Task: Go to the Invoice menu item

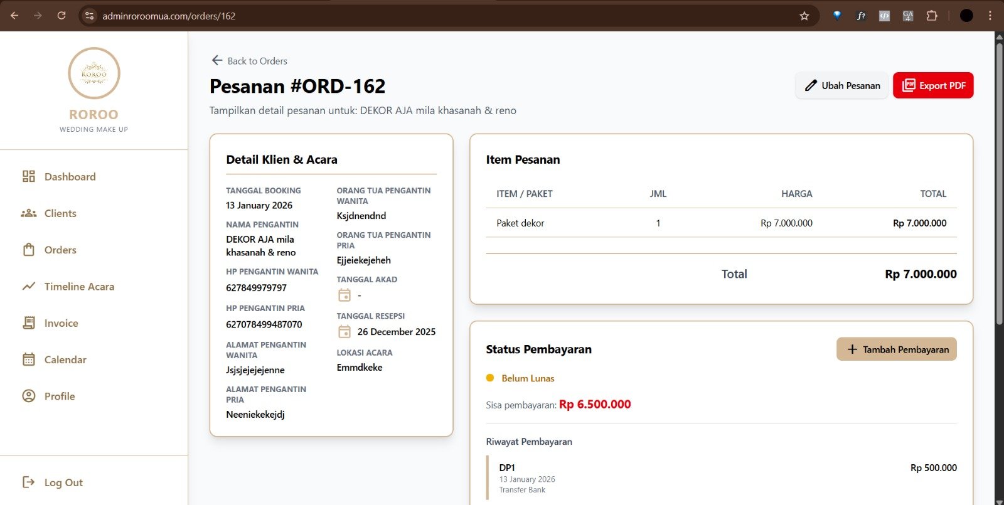Action: tap(61, 323)
